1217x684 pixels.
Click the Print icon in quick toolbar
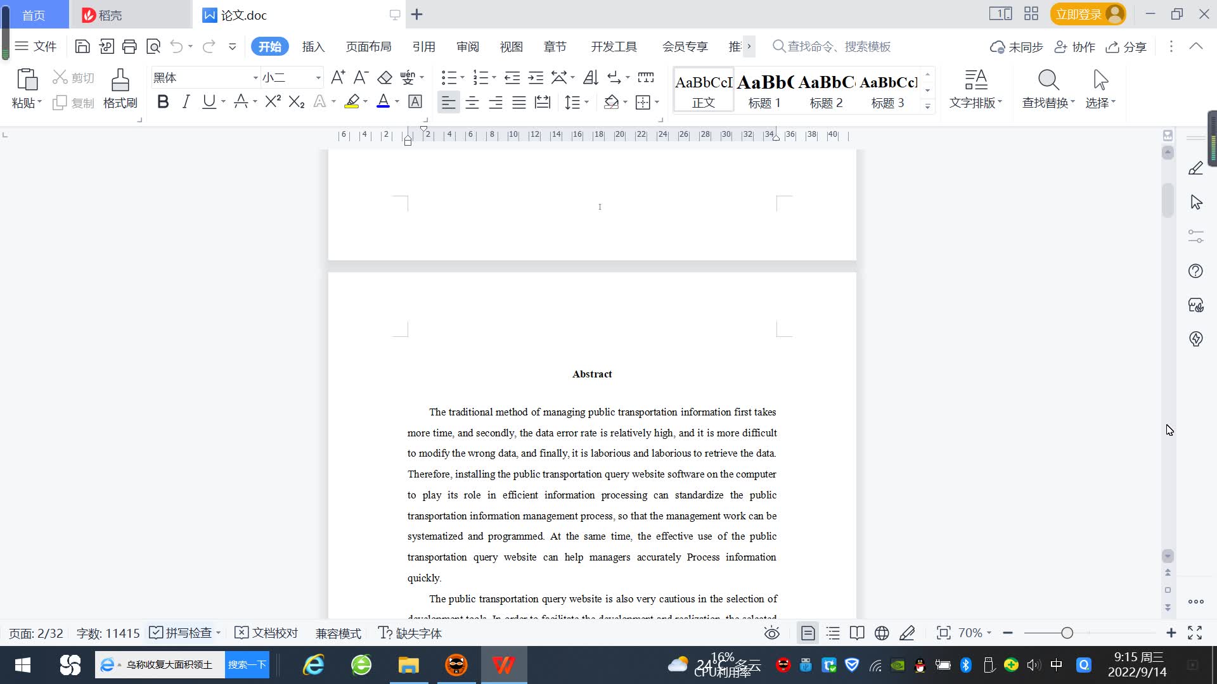click(x=129, y=46)
